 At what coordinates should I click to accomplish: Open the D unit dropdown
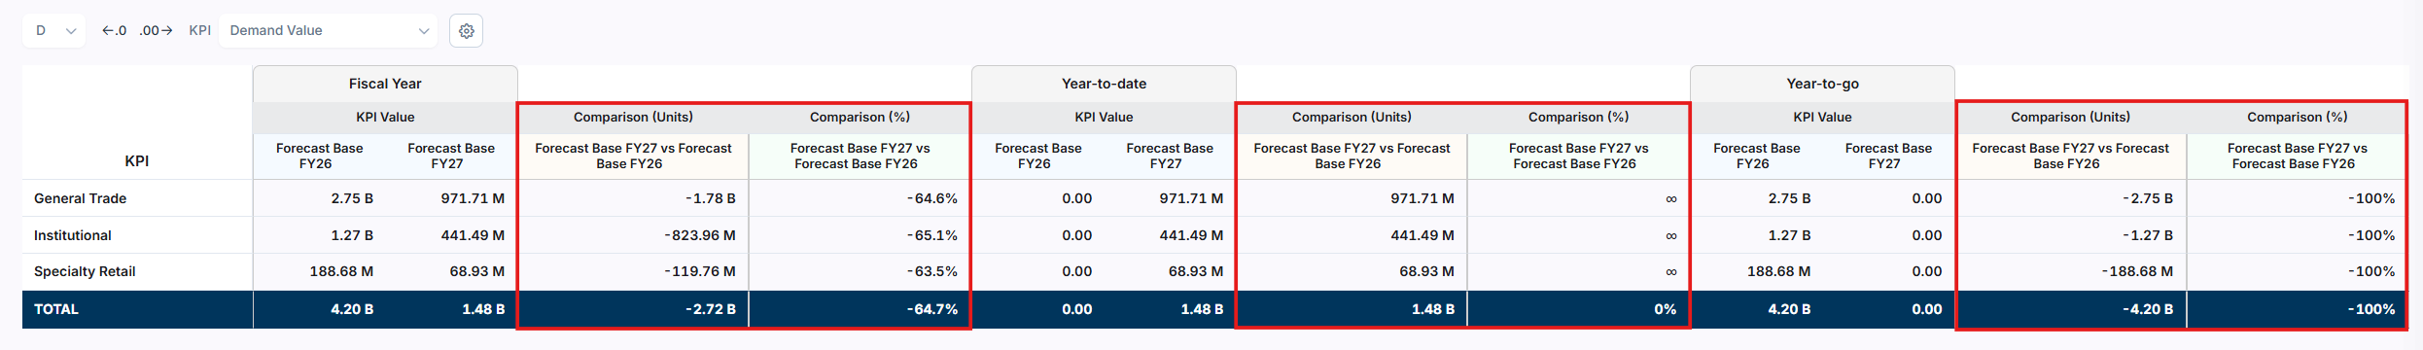tap(54, 31)
